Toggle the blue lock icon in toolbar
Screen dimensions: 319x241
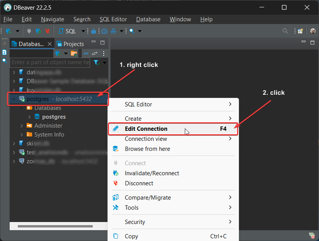pyautogui.click(x=94, y=31)
